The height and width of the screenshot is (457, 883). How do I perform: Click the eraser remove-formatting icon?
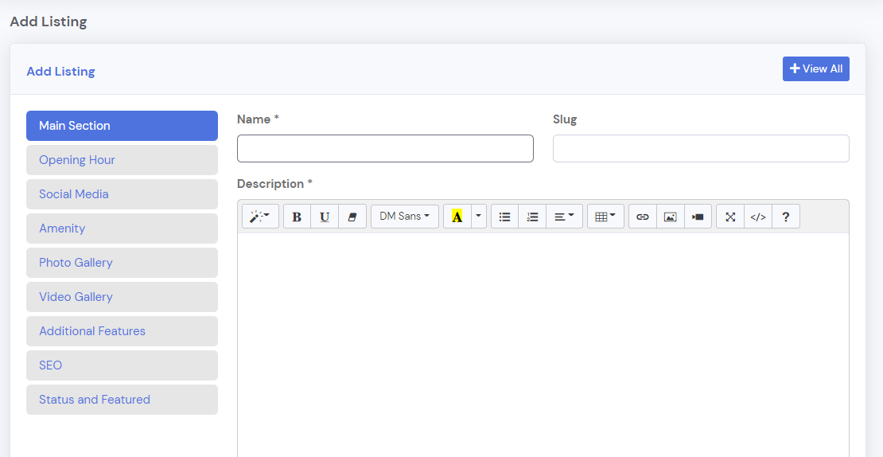(352, 217)
